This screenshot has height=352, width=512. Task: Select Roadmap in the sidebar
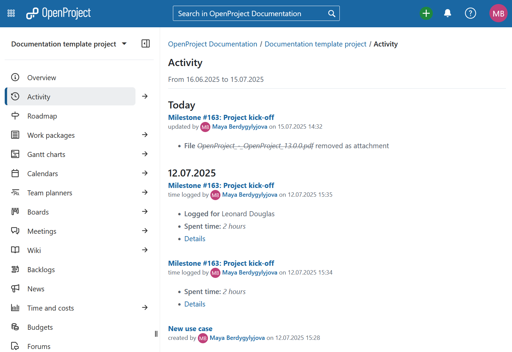point(70,116)
